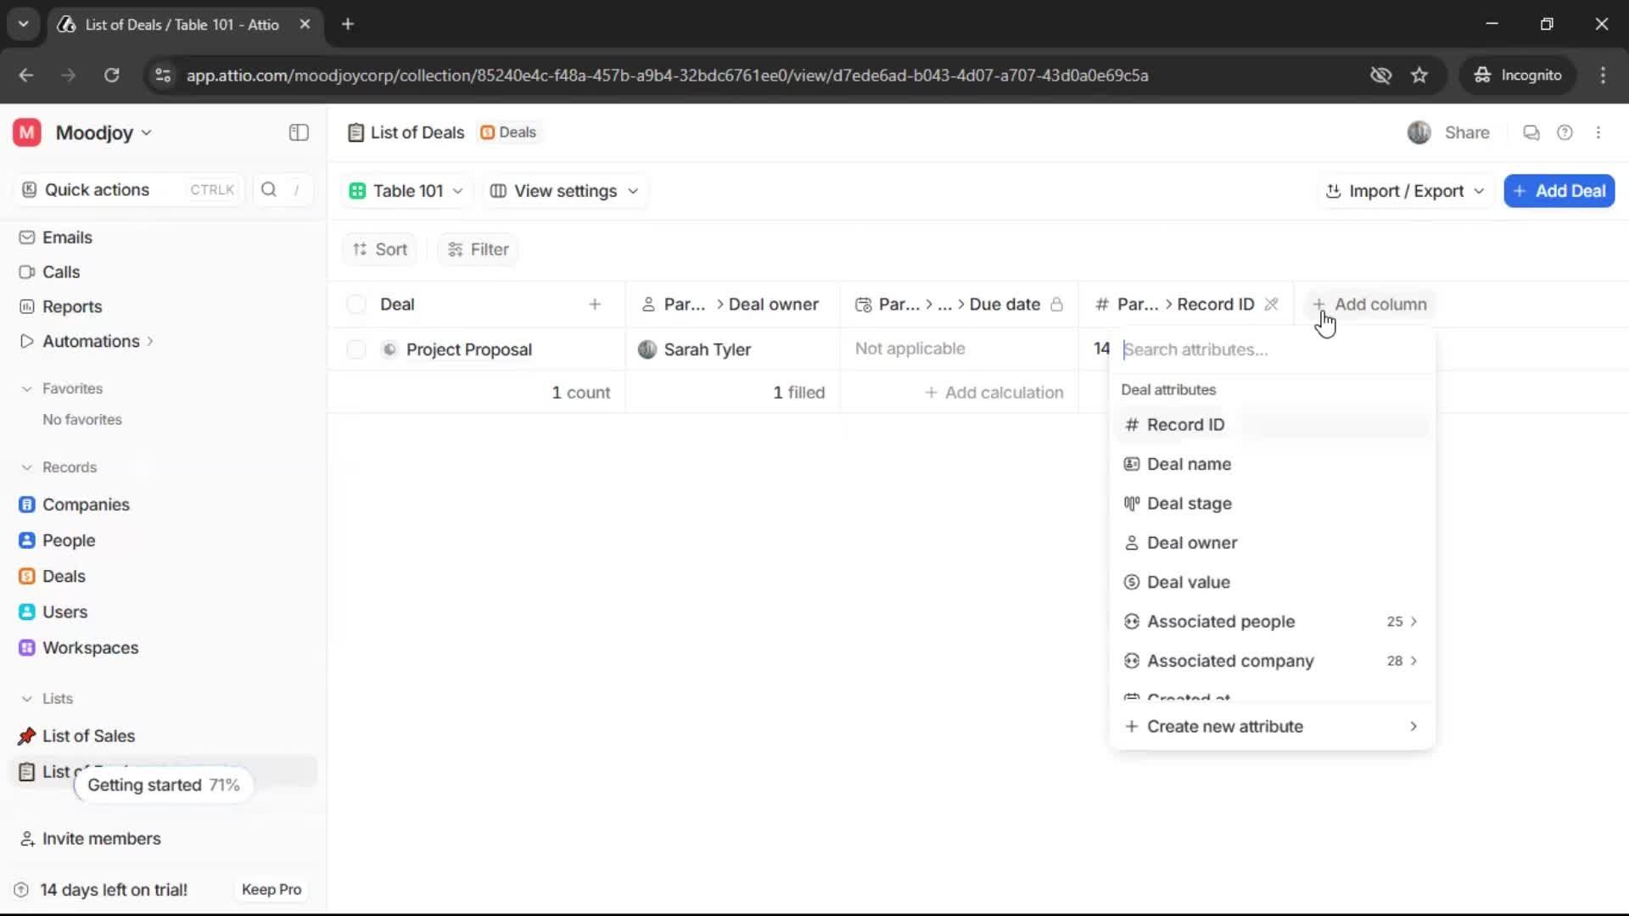Collapse the sidebar with the panel icon
The image size is (1629, 916).
tap(298, 132)
